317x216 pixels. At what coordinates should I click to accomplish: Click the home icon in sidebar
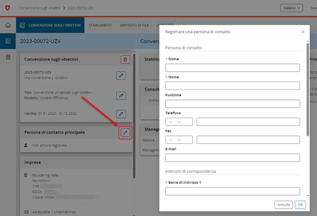click(8, 25)
